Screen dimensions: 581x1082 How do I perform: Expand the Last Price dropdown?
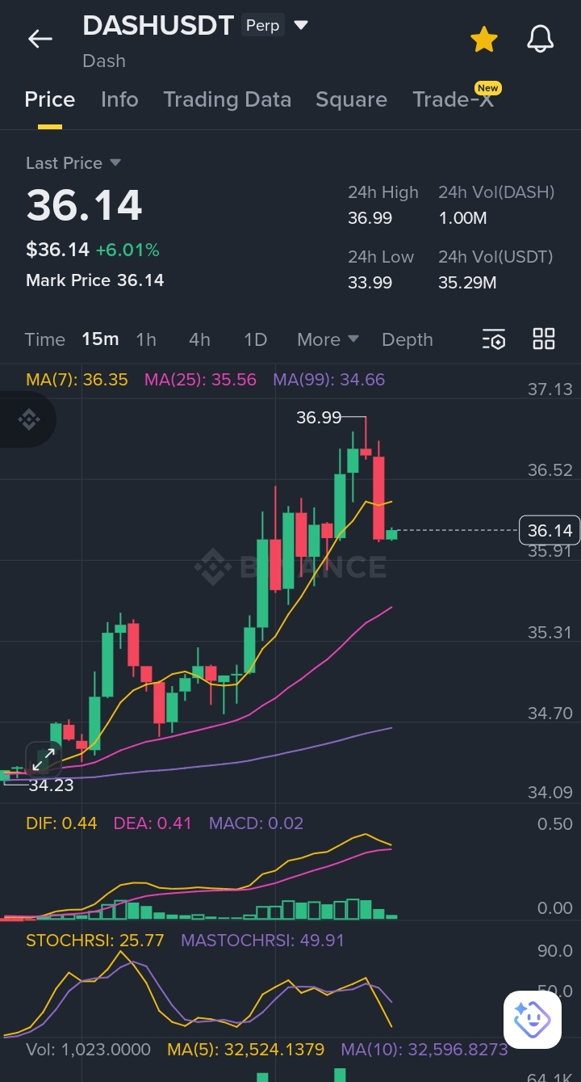[x=73, y=163]
